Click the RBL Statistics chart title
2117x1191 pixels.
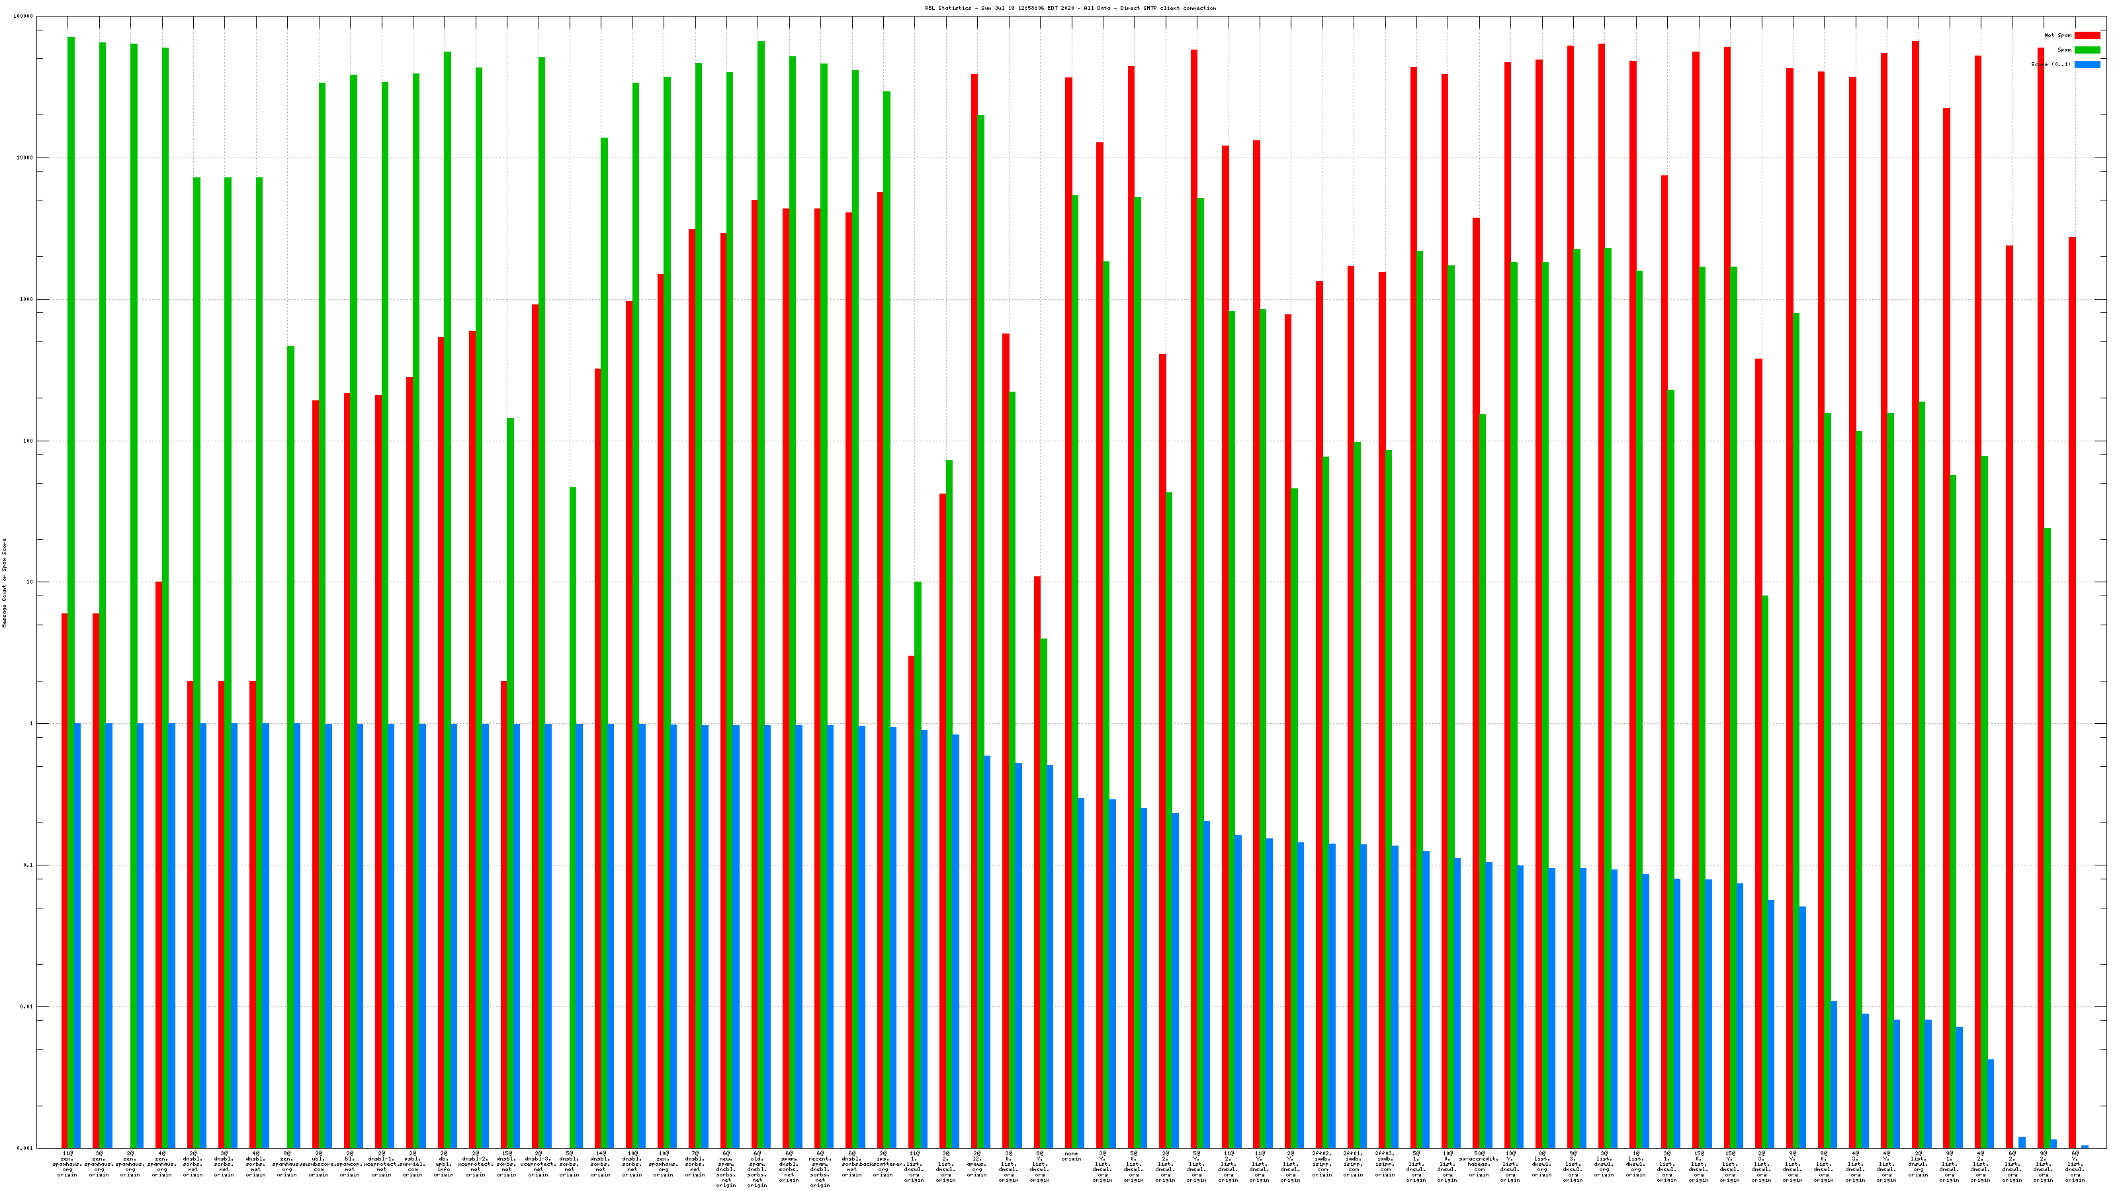(x=1070, y=8)
